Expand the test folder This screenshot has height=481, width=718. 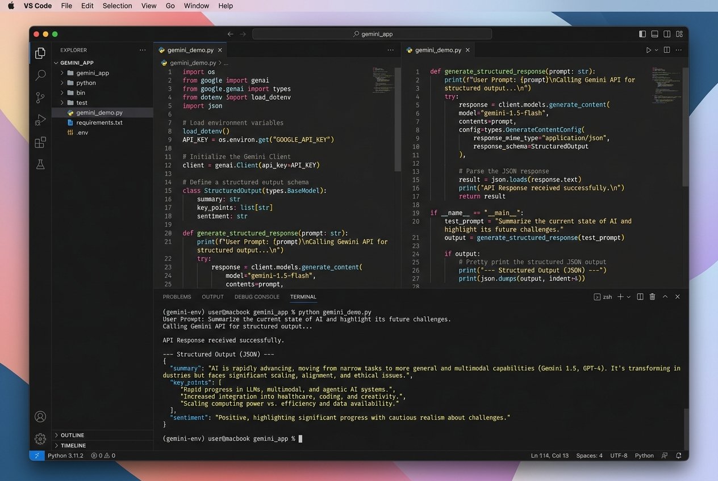(103, 103)
